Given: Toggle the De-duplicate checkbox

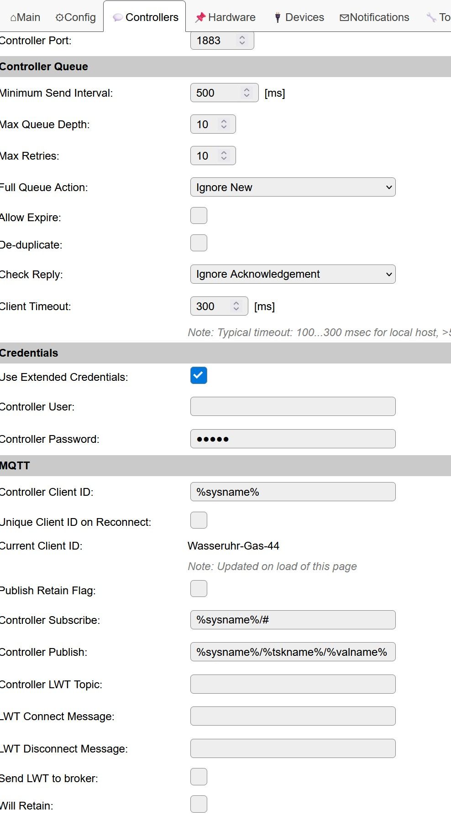Looking at the screenshot, I should (x=199, y=243).
